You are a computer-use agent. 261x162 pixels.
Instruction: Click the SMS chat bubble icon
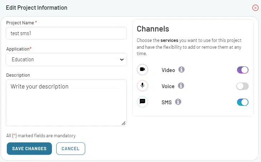coord(142,101)
